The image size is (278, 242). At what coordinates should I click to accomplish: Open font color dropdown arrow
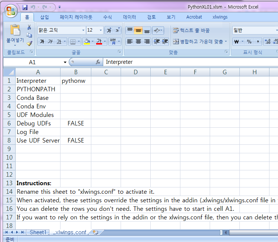(x=105, y=42)
